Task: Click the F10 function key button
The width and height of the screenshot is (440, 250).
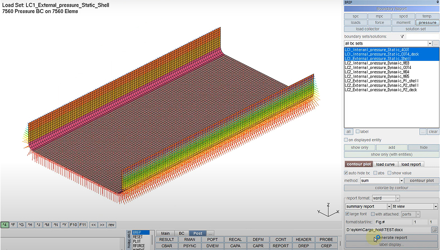Action: [73, 224]
